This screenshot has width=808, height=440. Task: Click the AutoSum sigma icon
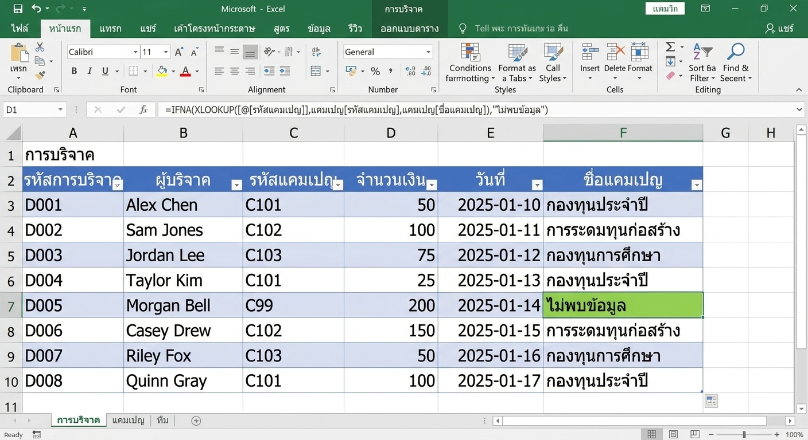[670, 47]
